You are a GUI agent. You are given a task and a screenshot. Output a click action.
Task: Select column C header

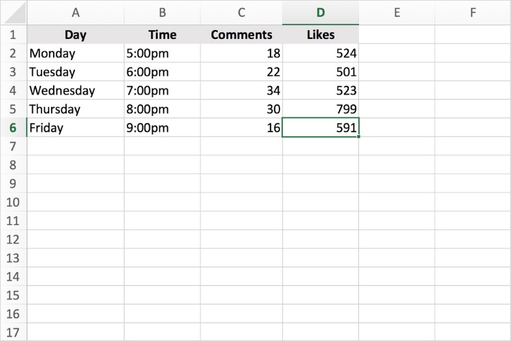(241, 13)
